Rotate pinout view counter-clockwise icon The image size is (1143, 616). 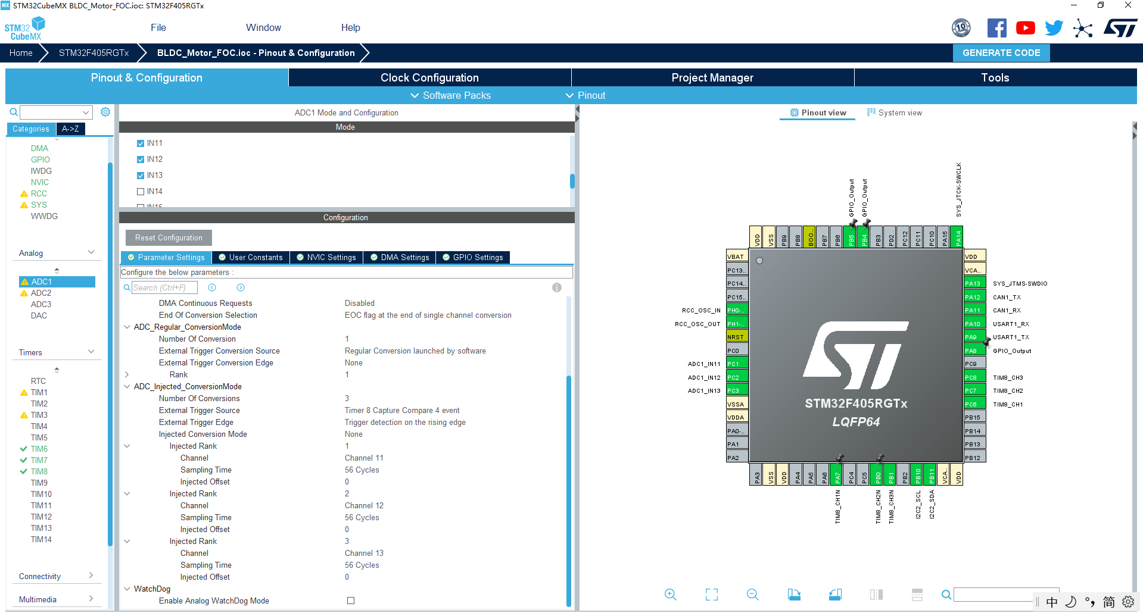click(835, 595)
